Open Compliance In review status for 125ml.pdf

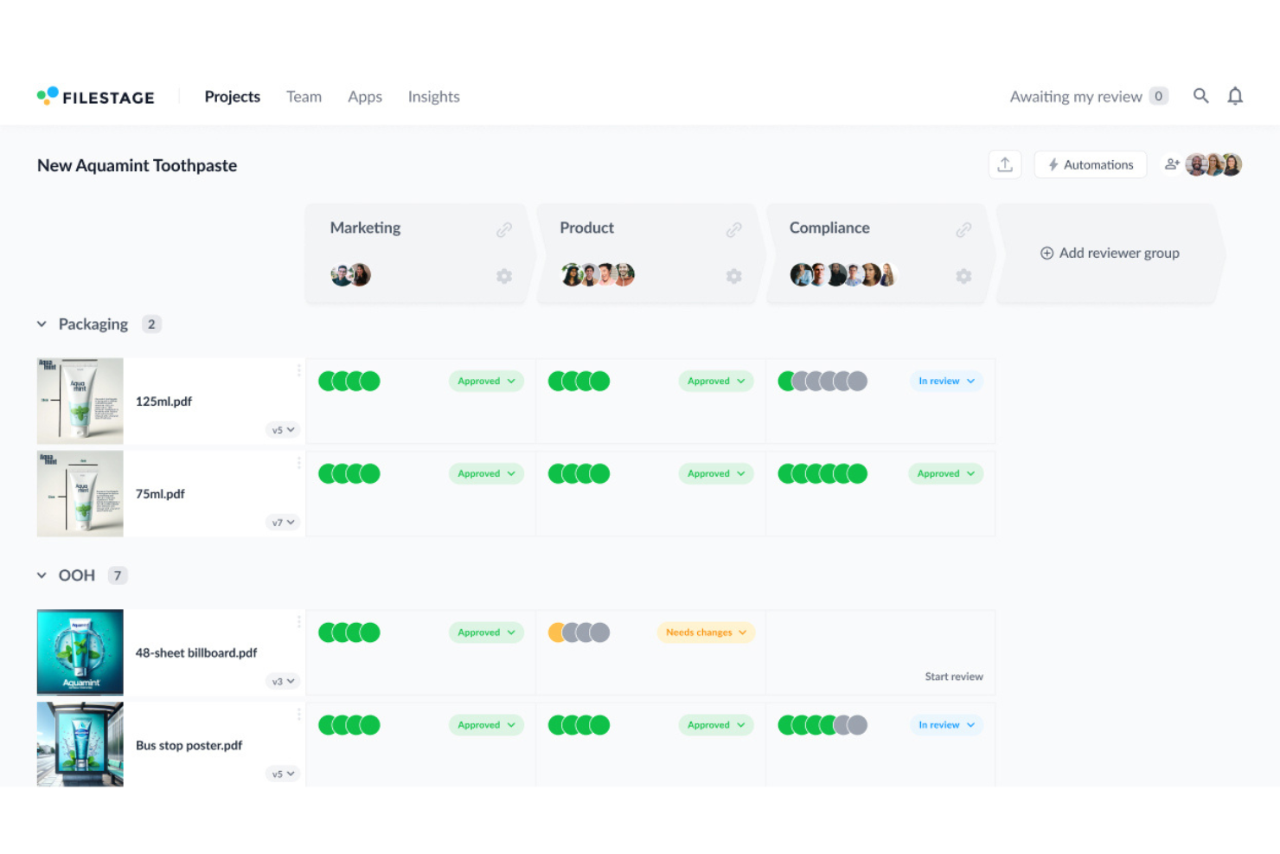[x=946, y=382]
